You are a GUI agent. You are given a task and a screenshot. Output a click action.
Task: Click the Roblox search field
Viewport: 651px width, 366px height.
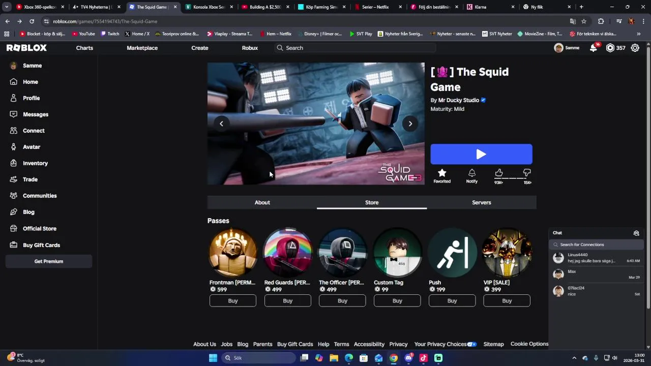tap(356, 48)
